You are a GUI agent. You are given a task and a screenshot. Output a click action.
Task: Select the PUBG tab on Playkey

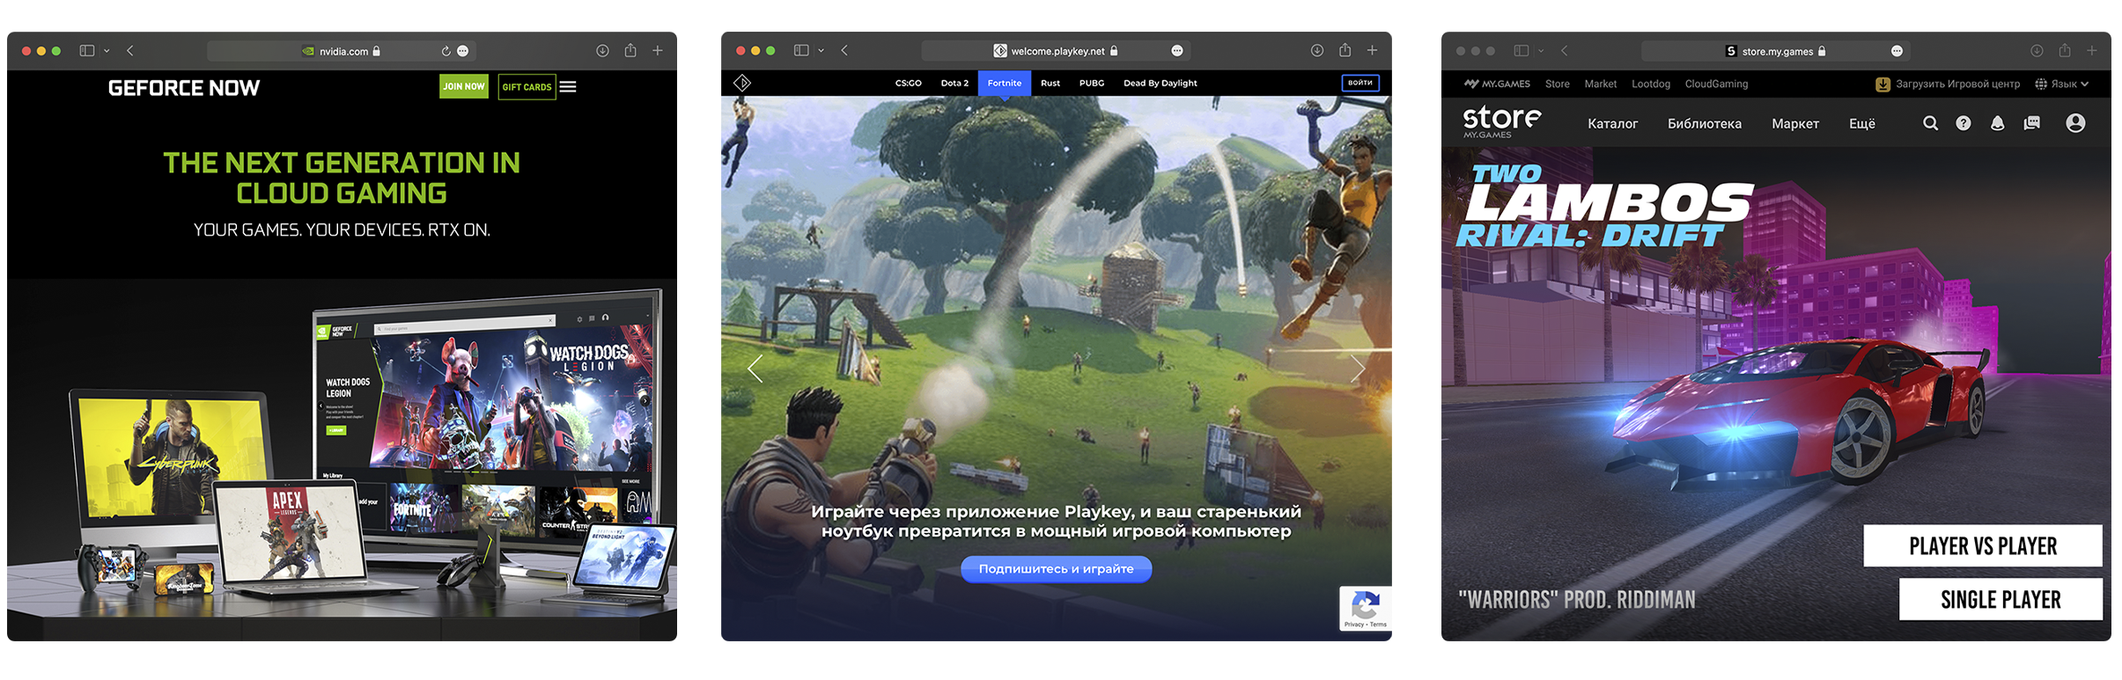coord(1092,84)
